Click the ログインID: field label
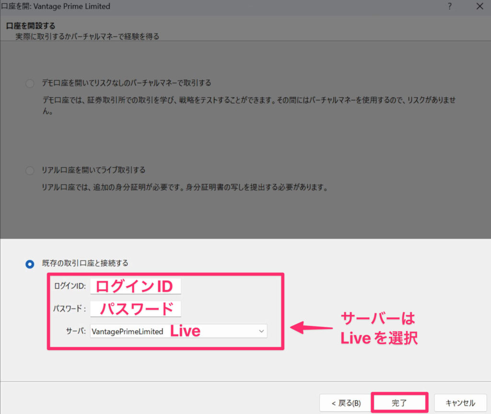 [x=70, y=286]
